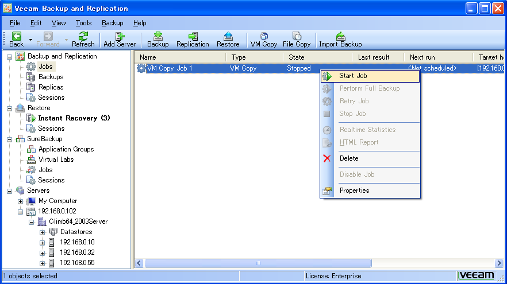Click the Next run column header
The width and height of the screenshot is (507, 284).
click(439, 57)
